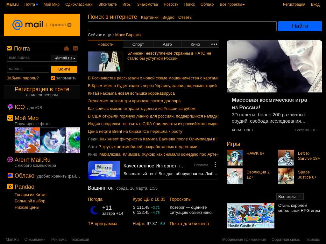
Task: Open the Ответы search link
Action: [x=185, y=17]
